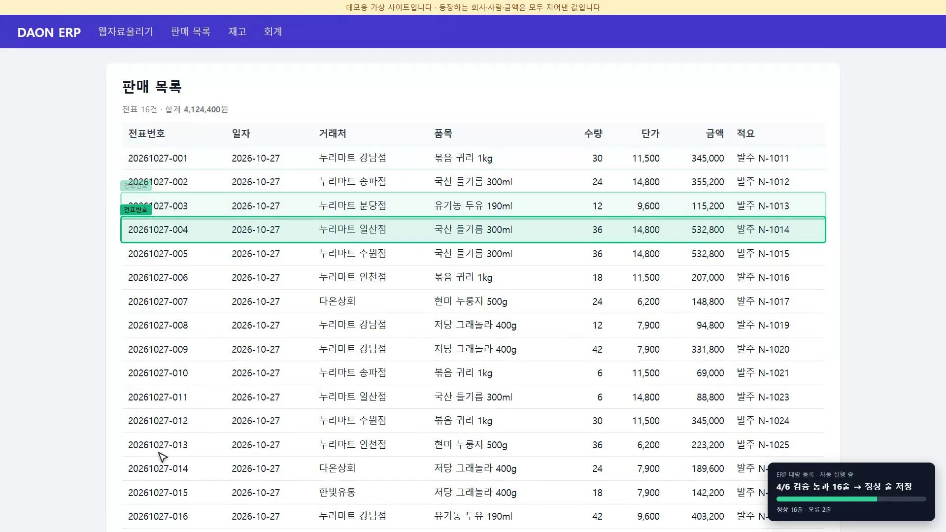Click the 금액 column header

(x=715, y=133)
